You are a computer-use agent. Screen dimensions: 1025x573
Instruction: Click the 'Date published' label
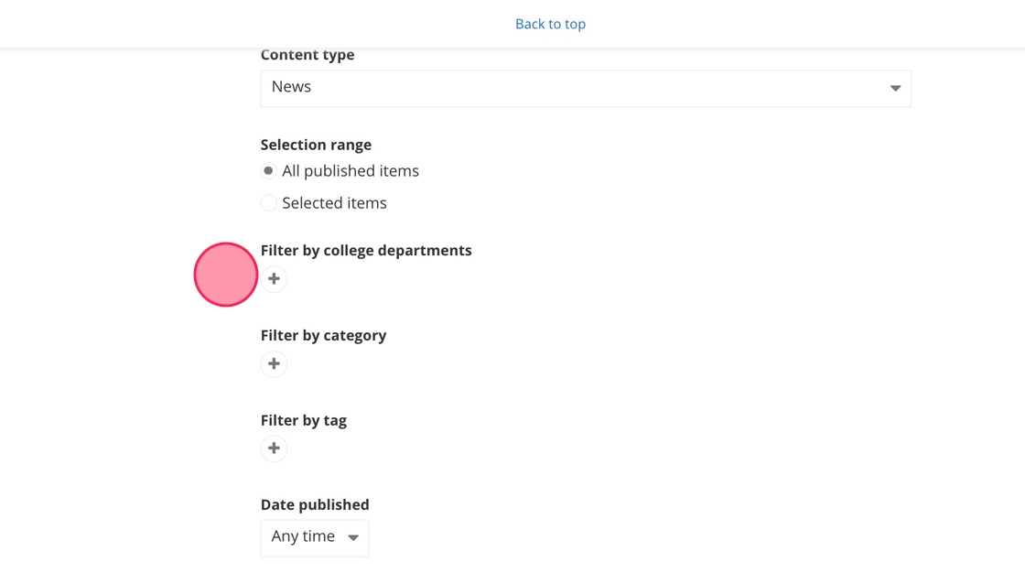pyautogui.click(x=315, y=505)
